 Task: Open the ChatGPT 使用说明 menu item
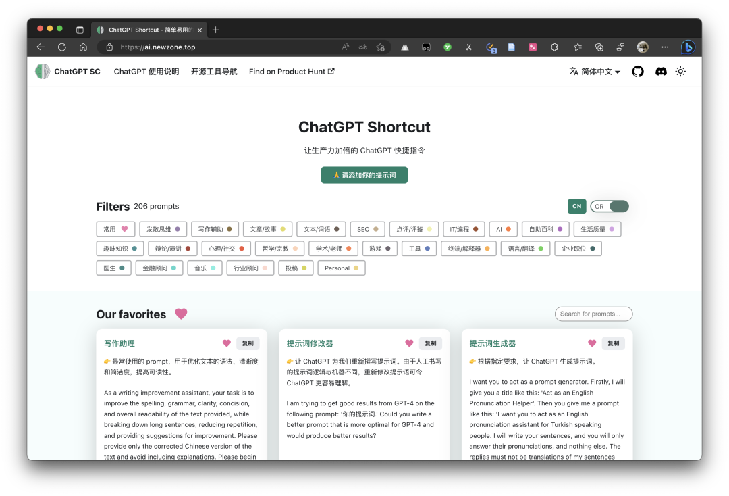point(146,71)
